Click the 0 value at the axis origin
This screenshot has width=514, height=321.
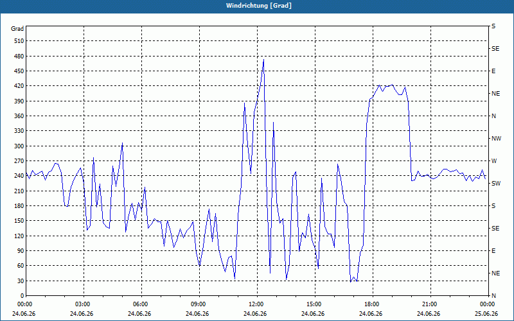tap(22, 296)
